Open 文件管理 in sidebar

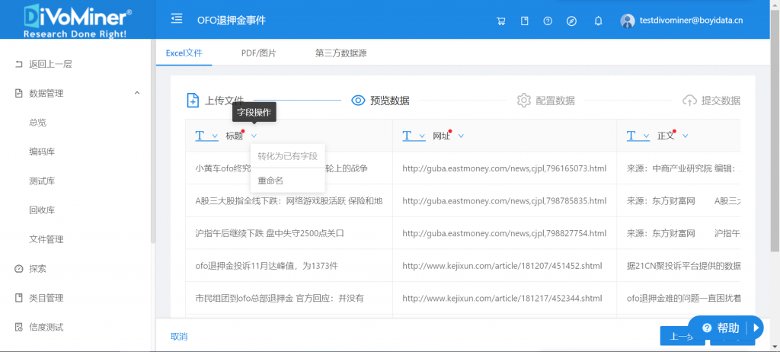pos(46,239)
